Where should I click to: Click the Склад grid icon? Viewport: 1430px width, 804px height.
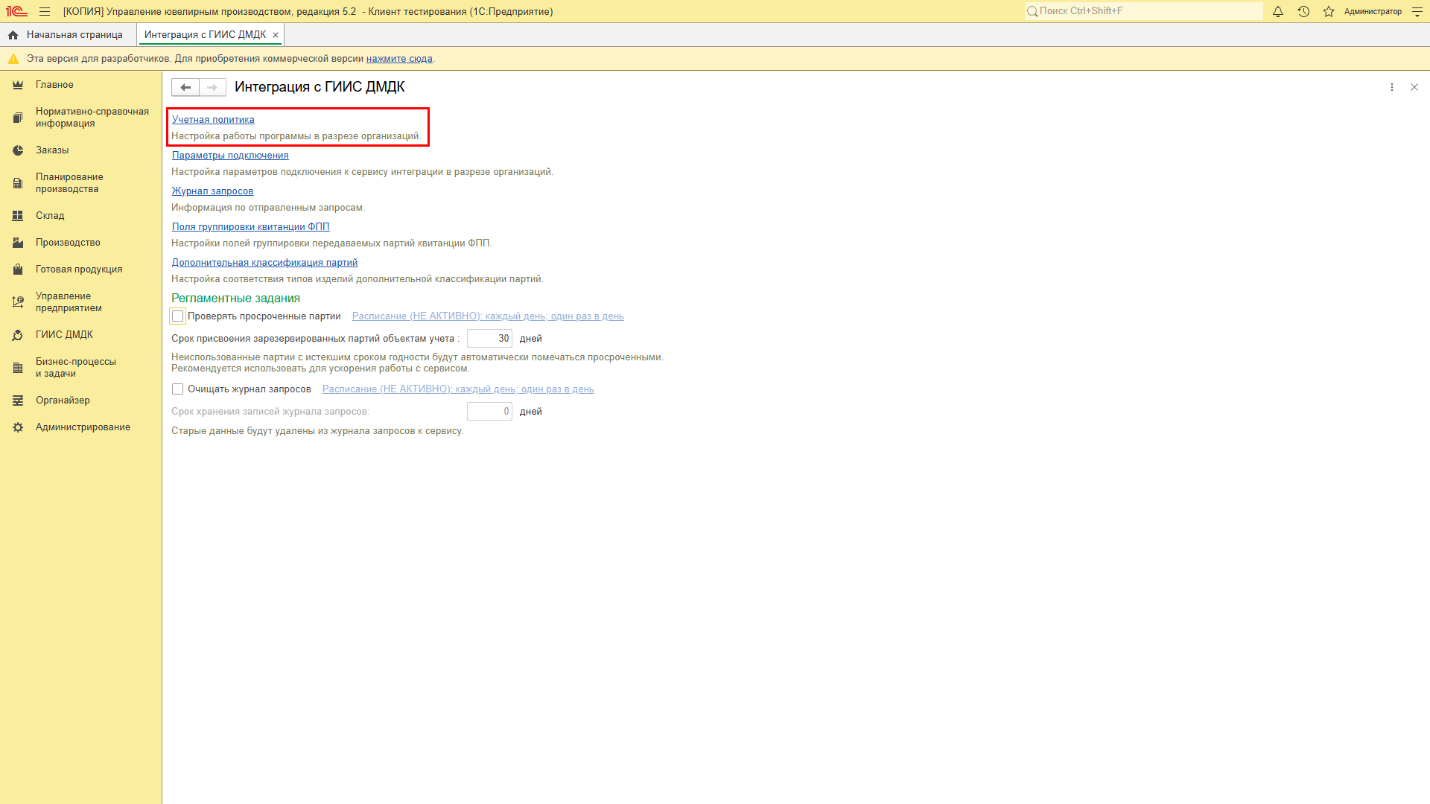click(18, 216)
